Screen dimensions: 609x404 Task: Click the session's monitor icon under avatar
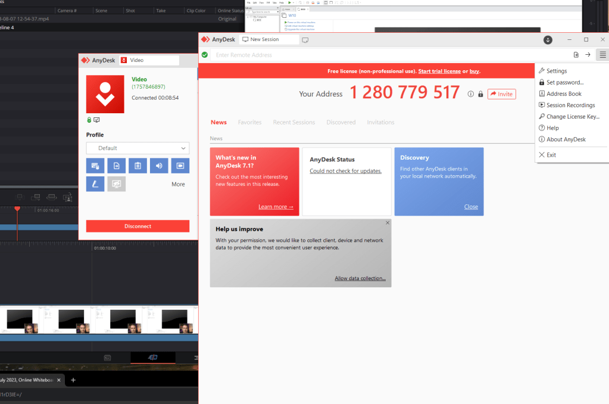coord(96,120)
